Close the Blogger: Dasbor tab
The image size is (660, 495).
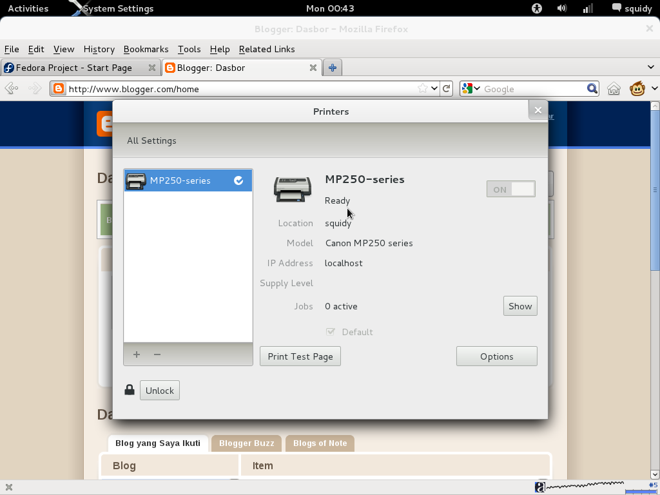pyautogui.click(x=313, y=68)
